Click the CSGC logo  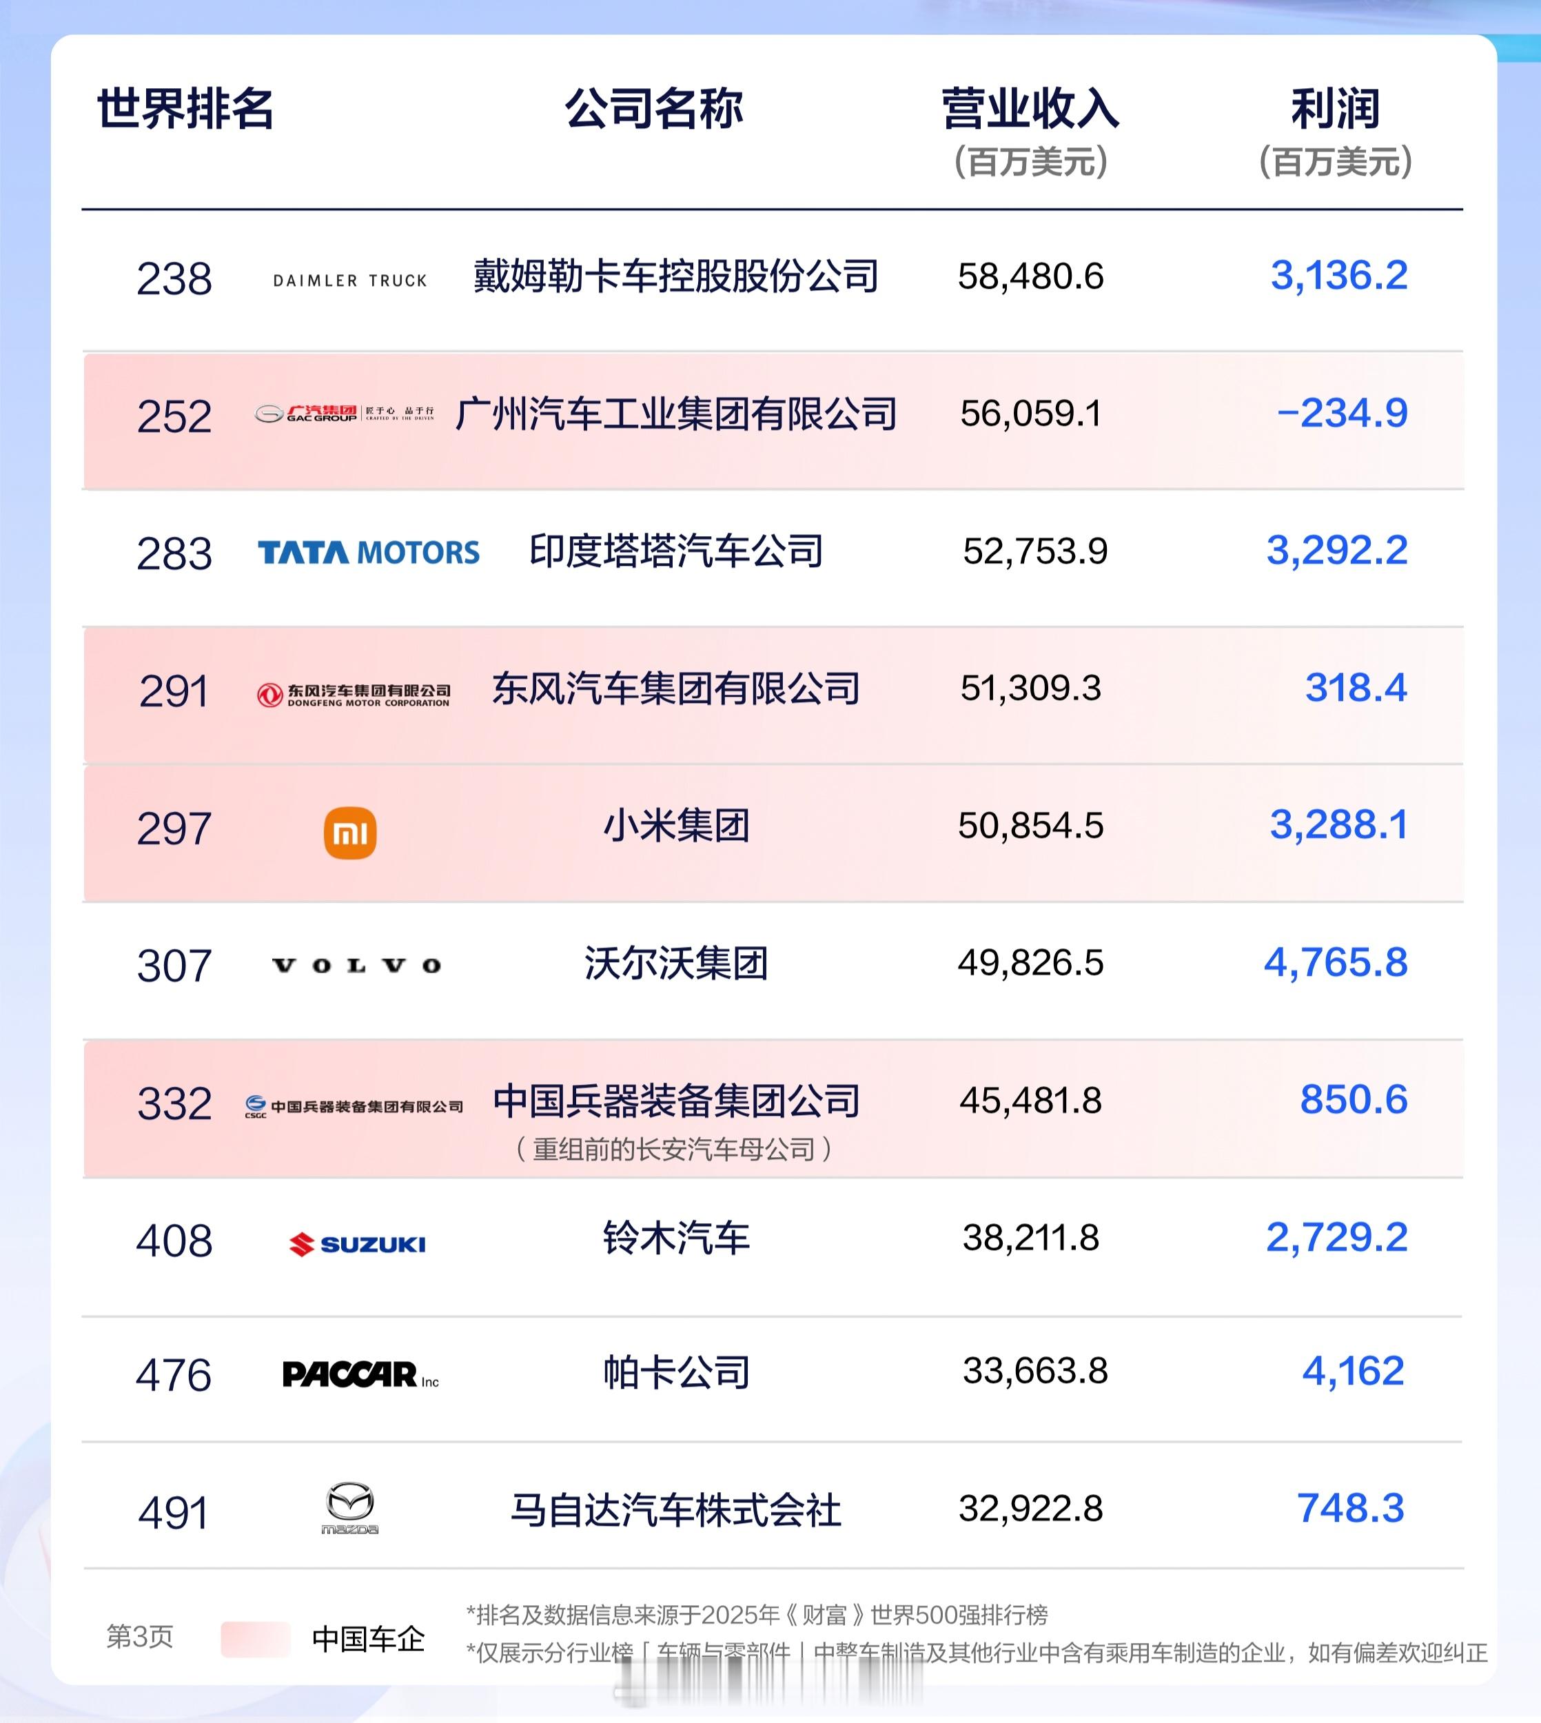354,1105
